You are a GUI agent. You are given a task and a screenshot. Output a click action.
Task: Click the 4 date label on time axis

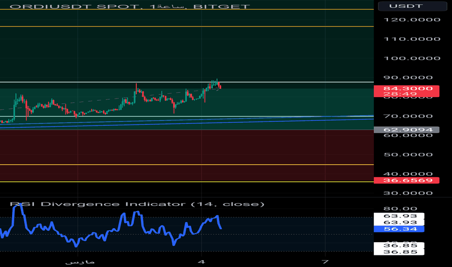tap(201, 262)
